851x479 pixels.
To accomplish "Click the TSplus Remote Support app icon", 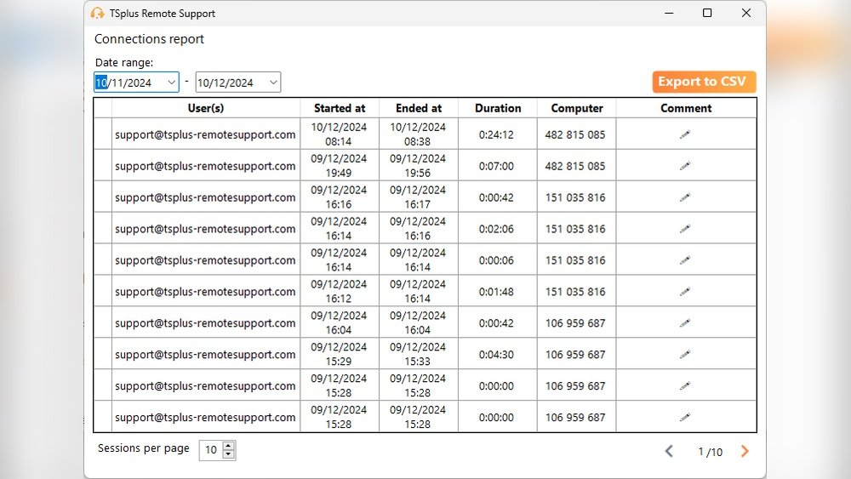I will tap(98, 13).
